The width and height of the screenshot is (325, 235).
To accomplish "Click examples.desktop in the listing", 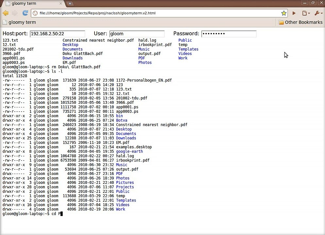I will (x=134, y=147).
